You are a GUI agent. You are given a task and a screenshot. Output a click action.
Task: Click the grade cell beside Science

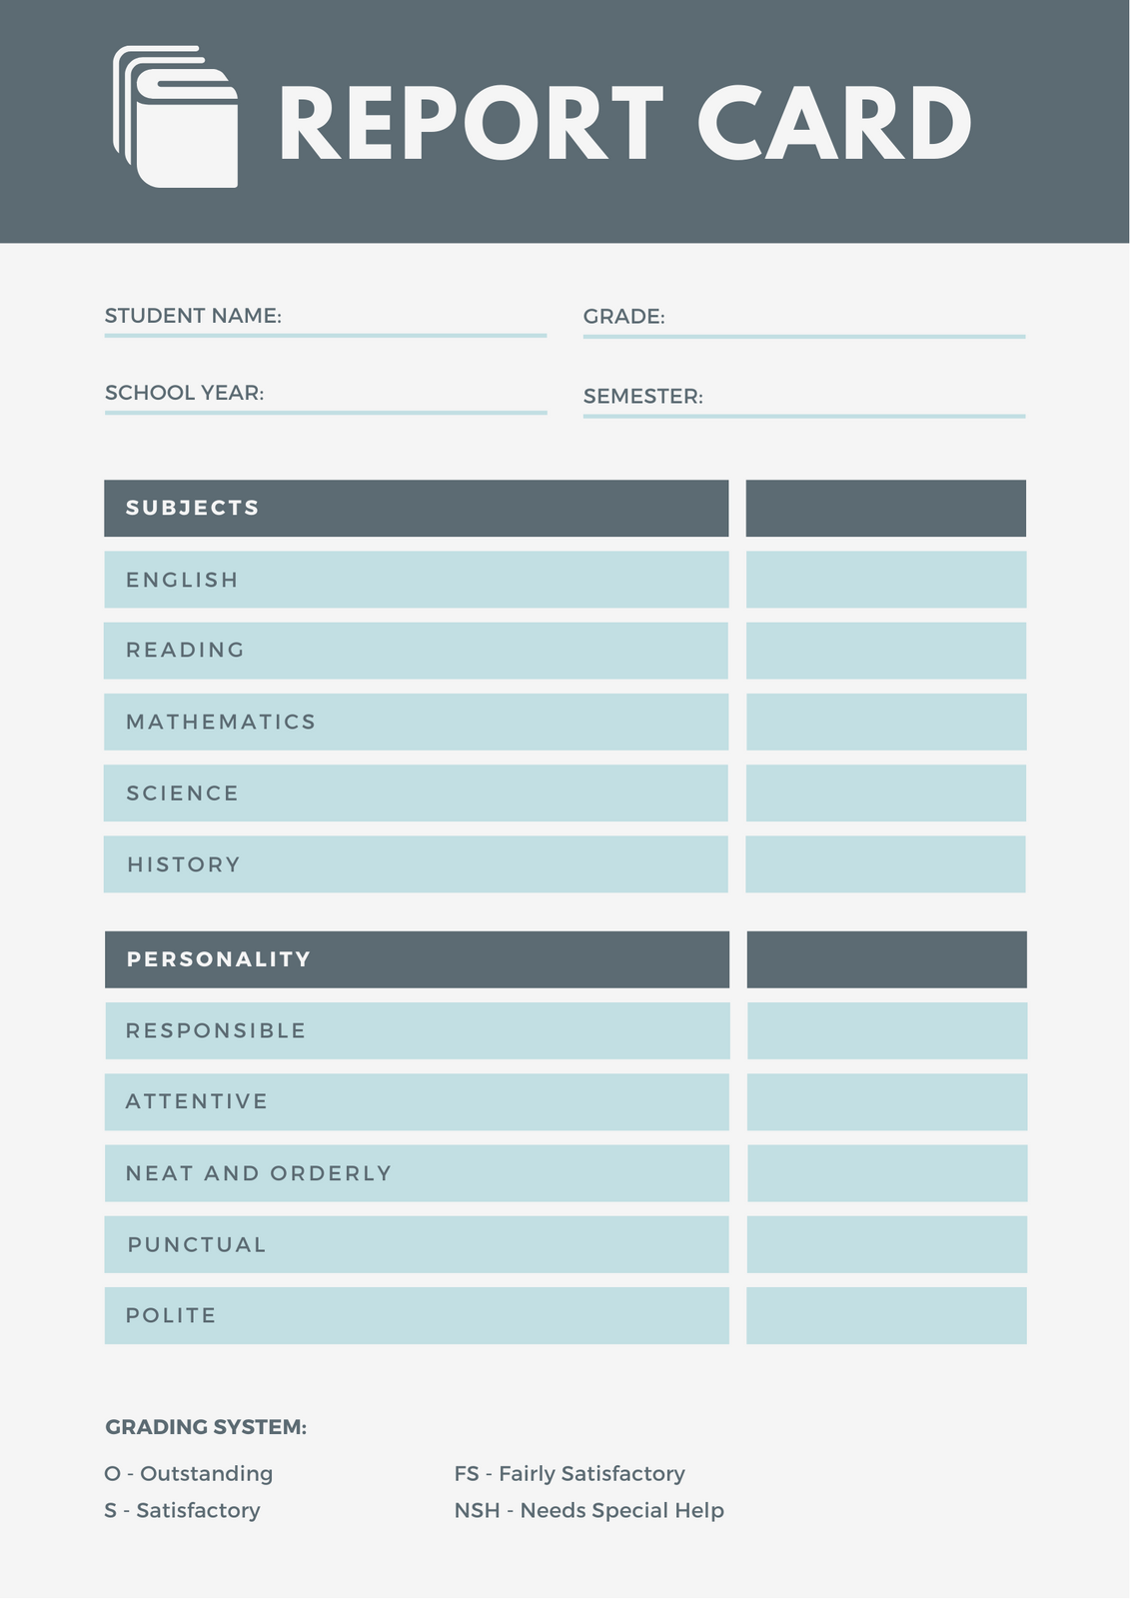pyautogui.click(x=886, y=794)
